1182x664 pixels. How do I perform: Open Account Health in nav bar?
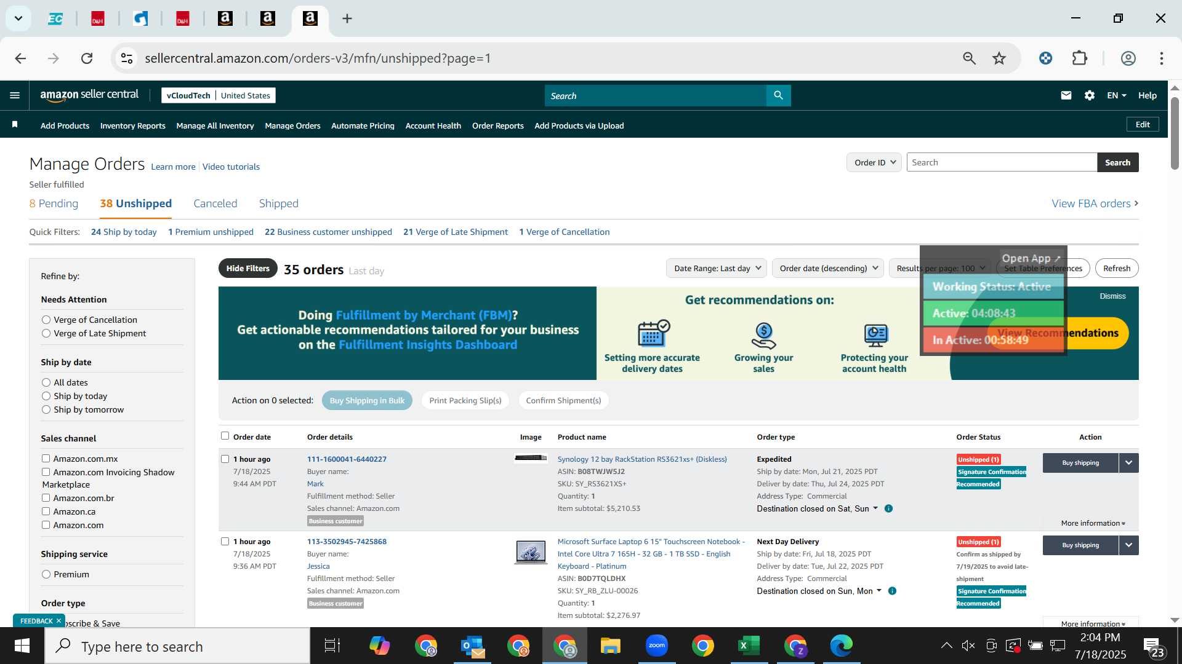[433, 125]
